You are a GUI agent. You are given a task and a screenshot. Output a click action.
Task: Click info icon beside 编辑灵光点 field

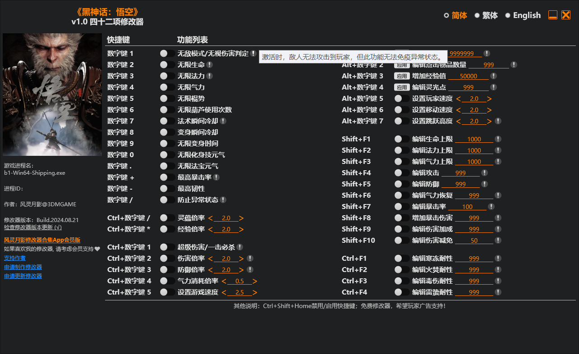coord(494,87)
